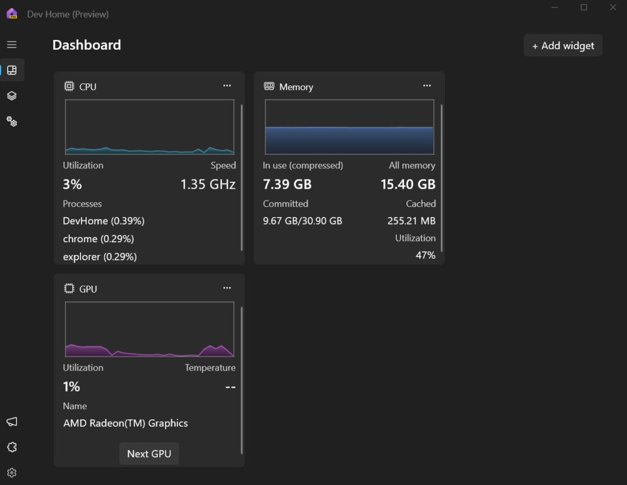Open the navigation menu hamburger icon
This screenshot has width=627, height=485.
click(12, 44)
